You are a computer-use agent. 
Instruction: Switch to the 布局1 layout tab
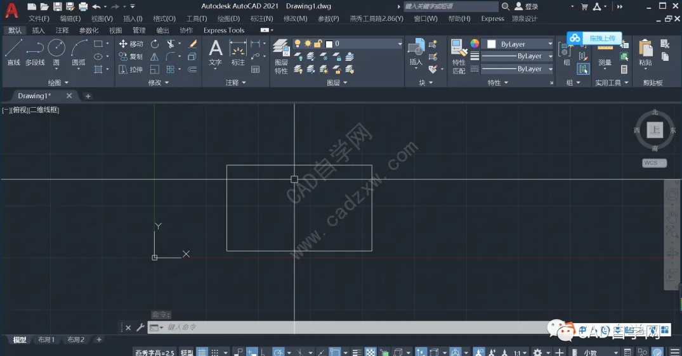click(x=46, y=340)
